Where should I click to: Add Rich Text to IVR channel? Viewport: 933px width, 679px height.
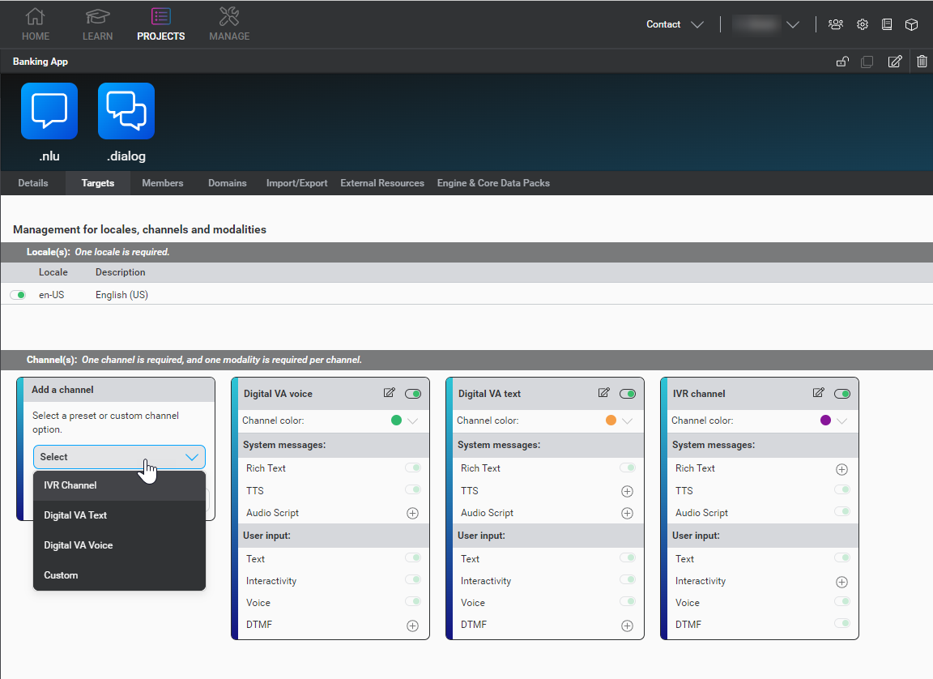(841, 469)
